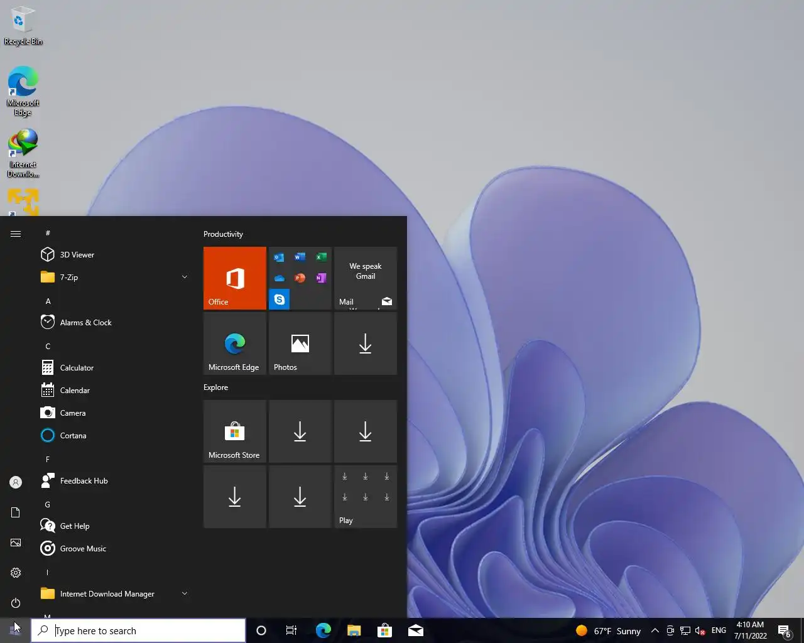
Task: Select the Microsoft Edge desktop shortcut
Action: pyautogui.click(x=23, y=91)
